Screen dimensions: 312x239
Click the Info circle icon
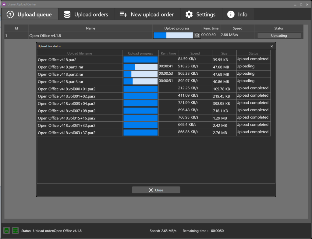pos(231,14)
